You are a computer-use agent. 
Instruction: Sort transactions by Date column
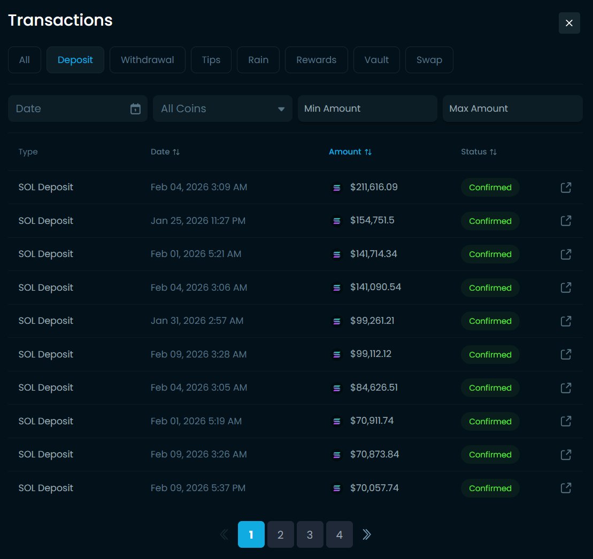point(165,152)
